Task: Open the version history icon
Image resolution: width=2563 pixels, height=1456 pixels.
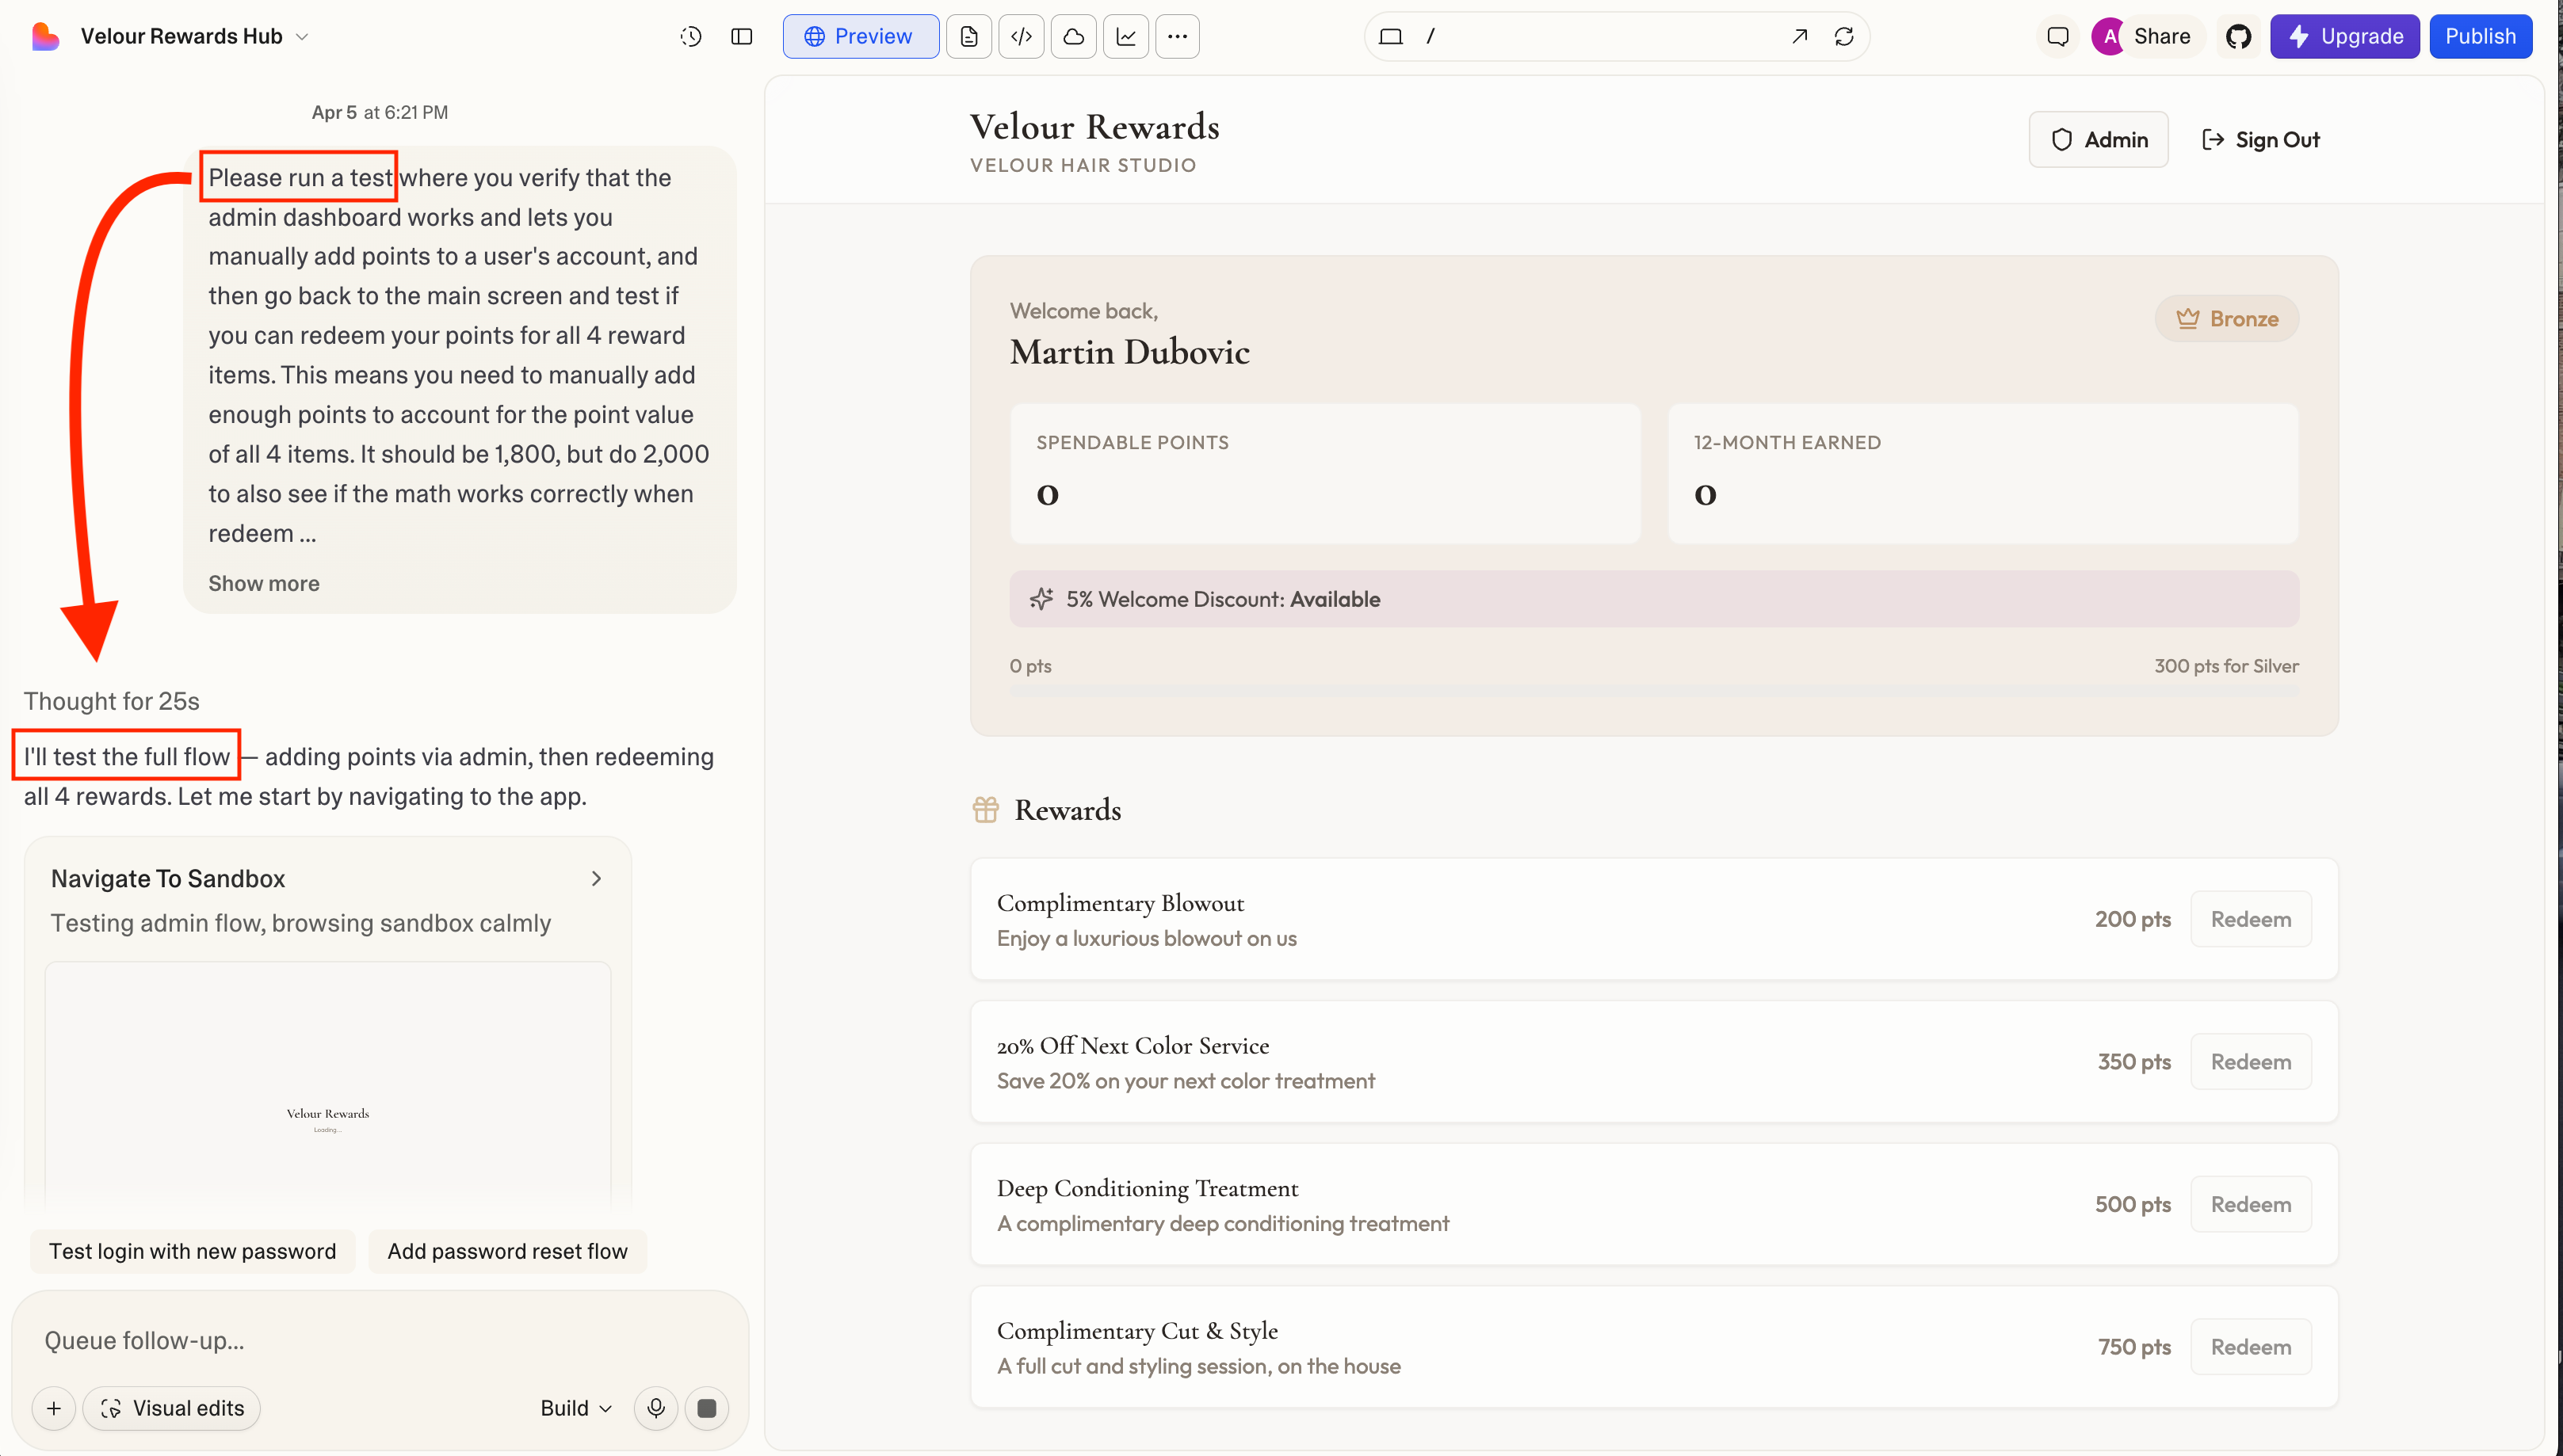Action: click(690, 36)
